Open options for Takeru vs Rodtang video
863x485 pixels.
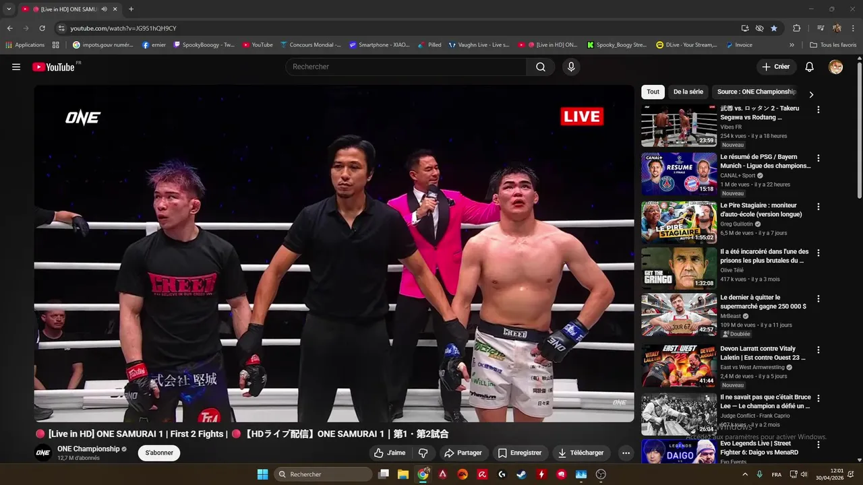(x=819, y=109)
